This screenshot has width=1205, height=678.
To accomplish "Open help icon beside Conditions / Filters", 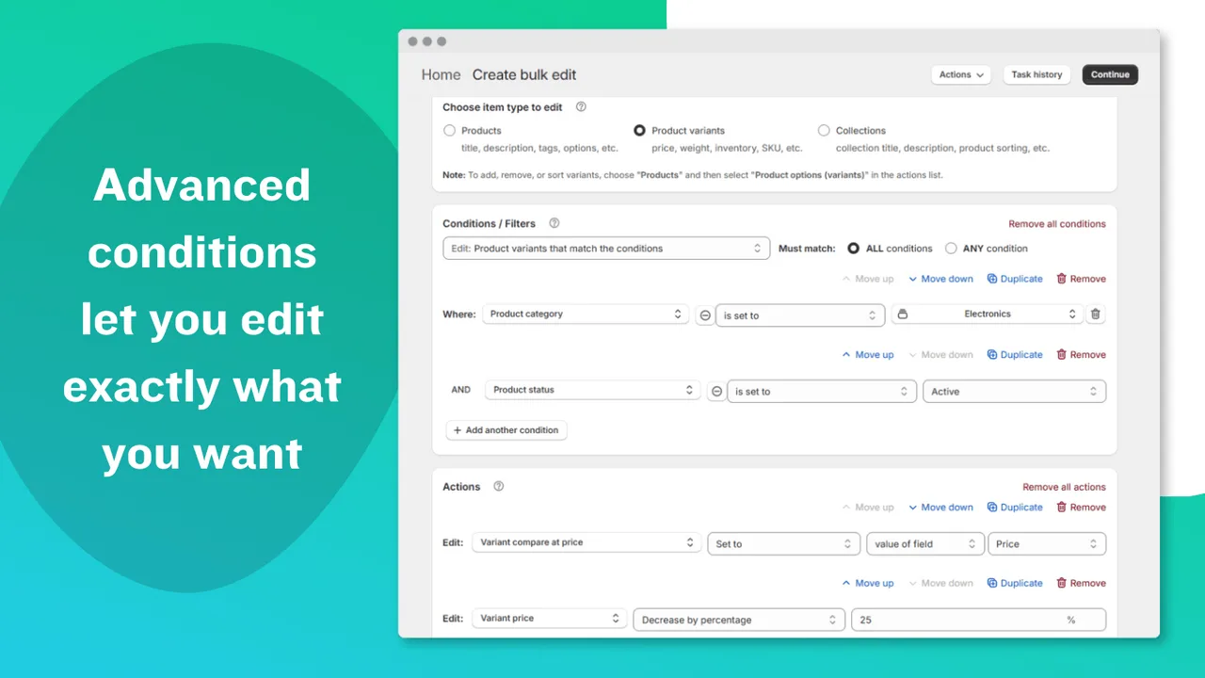I will [554, 223].
